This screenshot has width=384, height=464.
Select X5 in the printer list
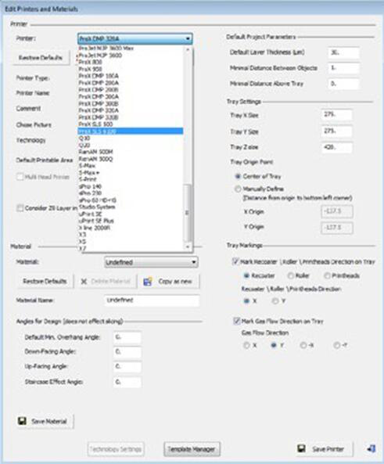pos(131,242)
